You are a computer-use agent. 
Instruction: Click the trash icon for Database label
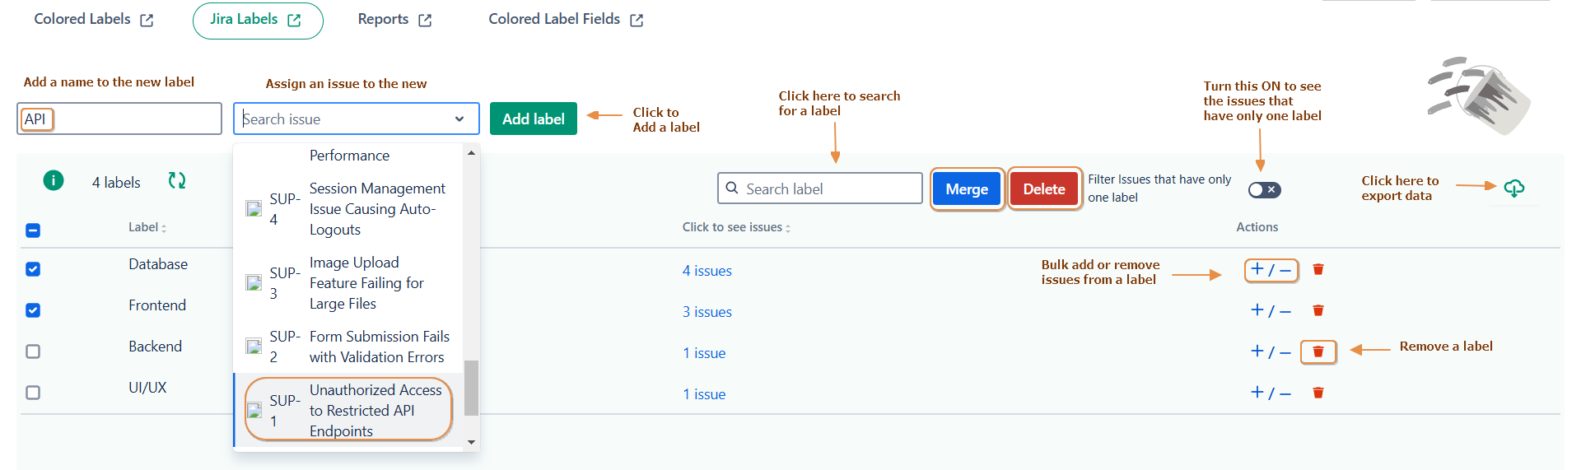(x=1317, y=269)
